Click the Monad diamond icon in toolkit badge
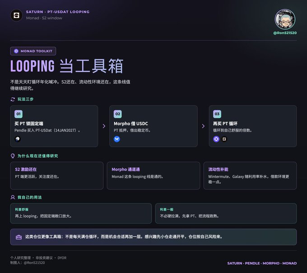 (x=16, y=51)
